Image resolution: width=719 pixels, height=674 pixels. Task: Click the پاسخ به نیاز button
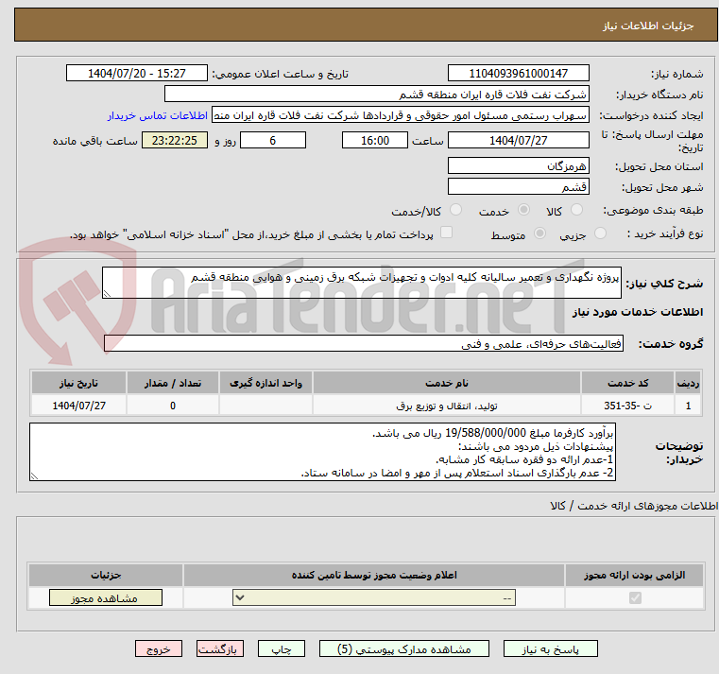[550, 649]
